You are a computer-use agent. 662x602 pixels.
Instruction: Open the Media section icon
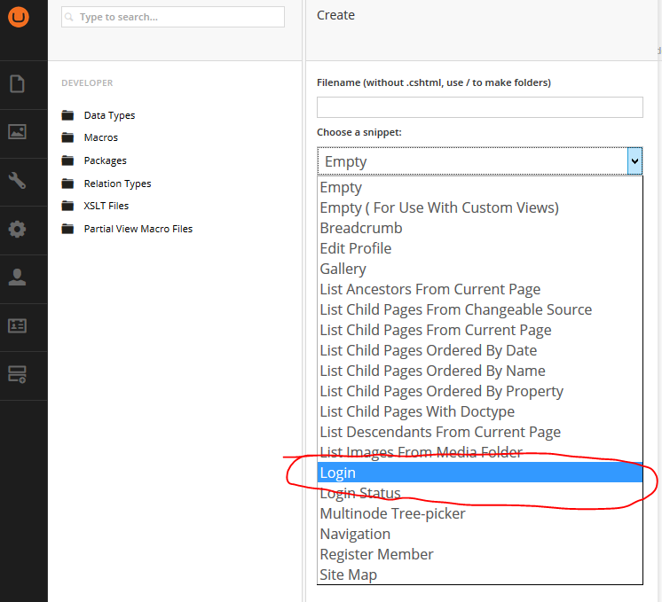[x=18, y=132]
